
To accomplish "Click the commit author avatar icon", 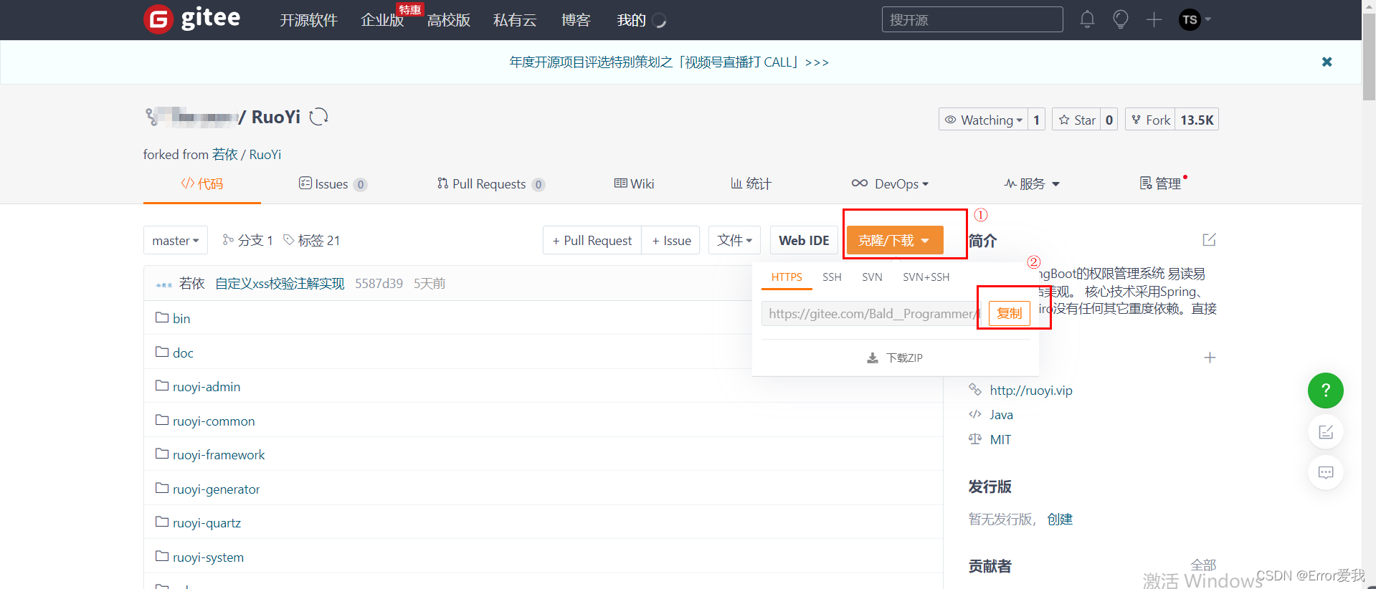I will coord(163,284).
